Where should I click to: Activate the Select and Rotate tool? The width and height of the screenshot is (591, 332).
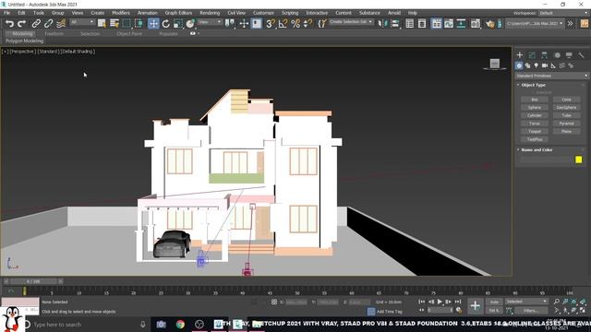166,24
